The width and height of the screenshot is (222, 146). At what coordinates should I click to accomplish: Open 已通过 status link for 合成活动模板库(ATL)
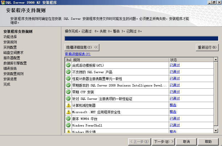[175, 65]
